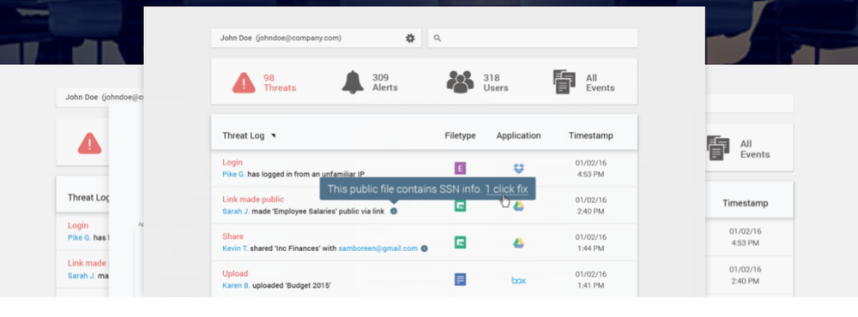Click the Timestamp column header in front window
The height and width of the screenshot is (317, 858).
pos(590,135)
